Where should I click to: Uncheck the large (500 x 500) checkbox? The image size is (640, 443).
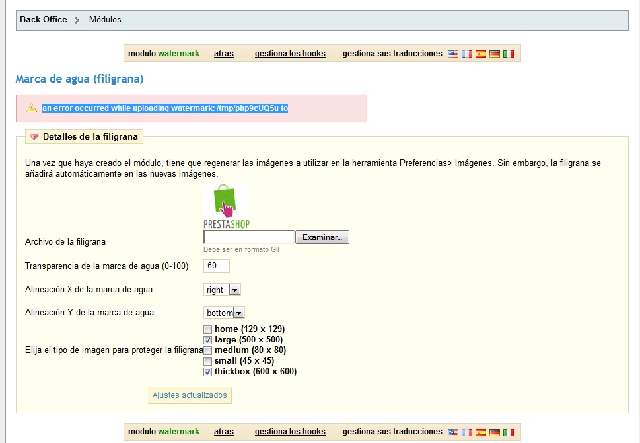[x=208, y=340]
